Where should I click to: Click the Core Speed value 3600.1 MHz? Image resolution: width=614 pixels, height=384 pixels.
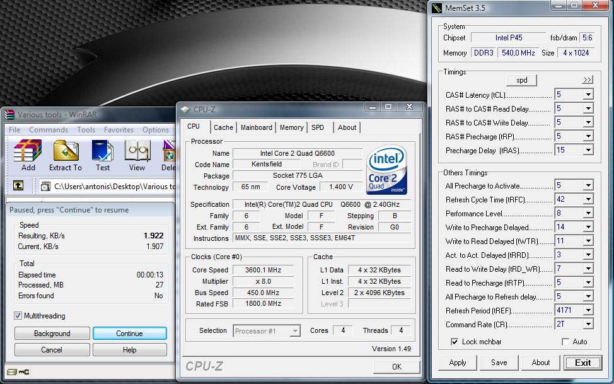pos(263,270)
